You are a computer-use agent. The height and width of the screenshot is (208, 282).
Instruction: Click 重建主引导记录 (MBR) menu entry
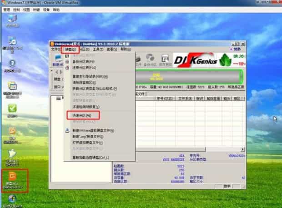point(90,76)
